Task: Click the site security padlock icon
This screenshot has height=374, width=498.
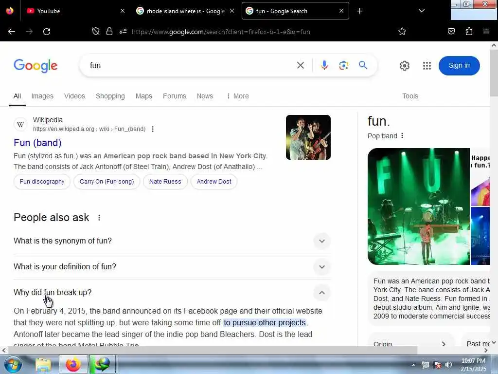Action: pos(109,31)
